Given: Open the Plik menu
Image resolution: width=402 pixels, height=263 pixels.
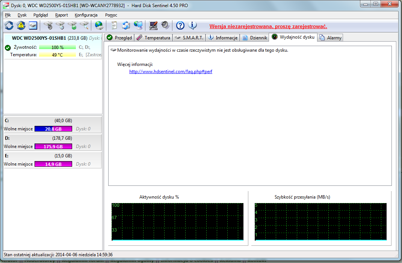Looking at the screenshot, I should click(x=8, y=15).
